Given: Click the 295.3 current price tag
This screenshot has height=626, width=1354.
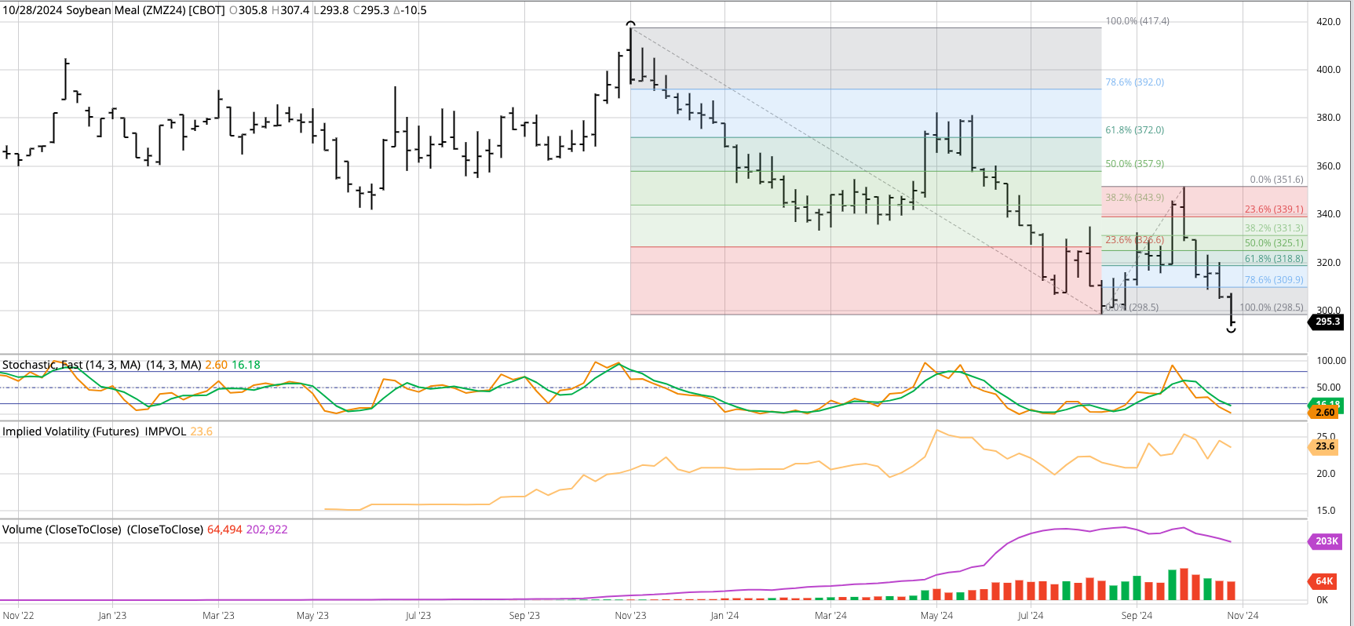Looking at the screenshot, I should tap(1326, 322).
